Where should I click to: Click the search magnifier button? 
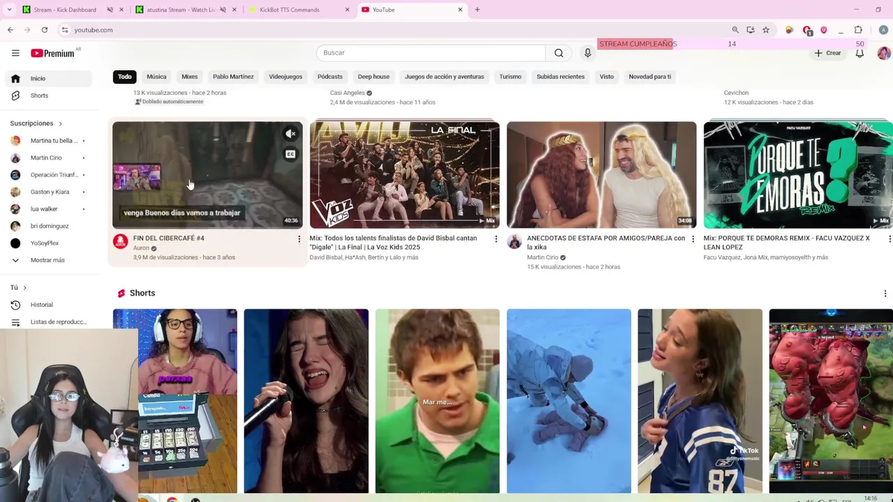point(559,53)
